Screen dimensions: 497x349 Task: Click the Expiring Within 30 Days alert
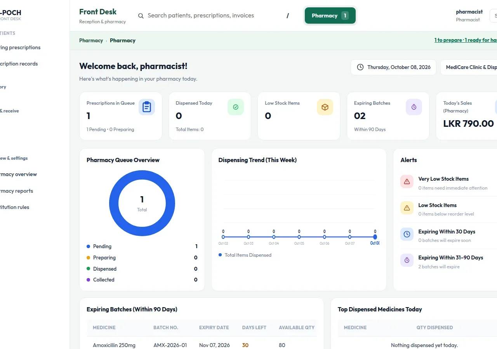pyautogui.click(x=448, y=236)
